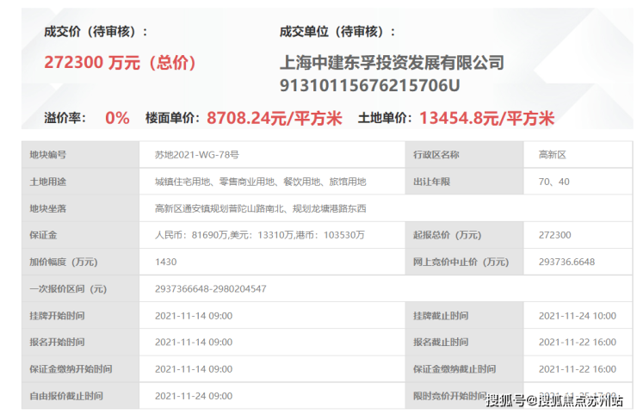Click the 加价幅度 value 1430

[166, 262]
